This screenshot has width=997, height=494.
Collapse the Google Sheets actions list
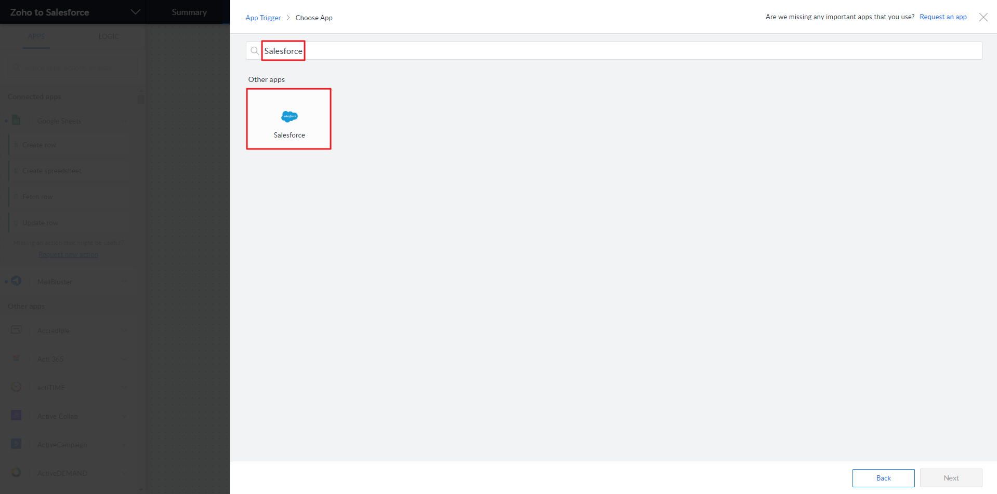(x=124, y=121)
